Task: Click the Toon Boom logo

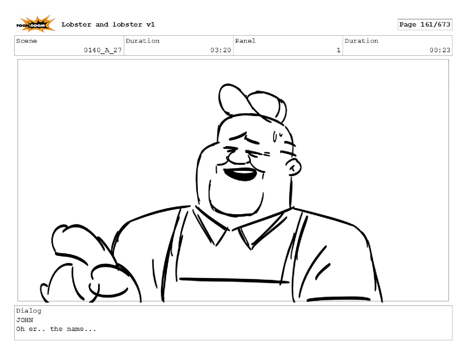Action: click(35, 24)
